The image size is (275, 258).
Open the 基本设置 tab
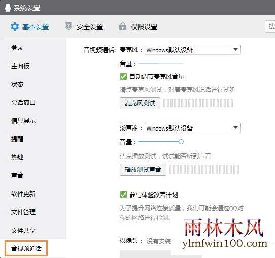36,27
